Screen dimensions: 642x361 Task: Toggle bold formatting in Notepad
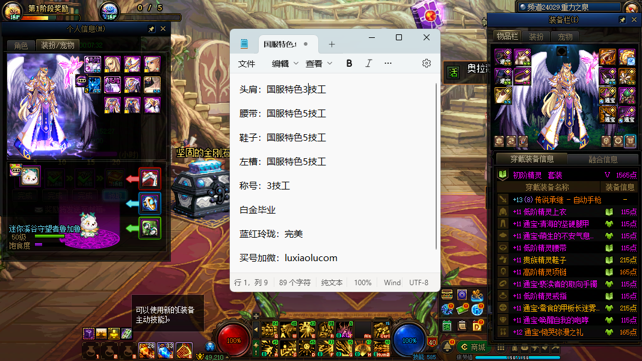tap(349, 63)
